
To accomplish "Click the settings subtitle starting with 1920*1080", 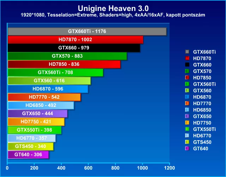I will tap(113, 15).
